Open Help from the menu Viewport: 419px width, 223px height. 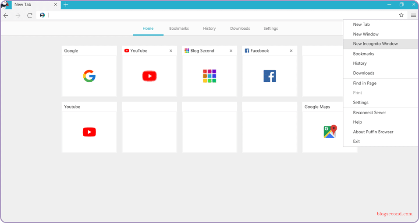pos(380,122)
